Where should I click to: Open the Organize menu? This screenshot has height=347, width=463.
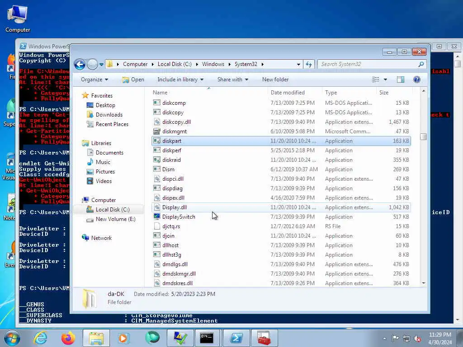(94, 80)
